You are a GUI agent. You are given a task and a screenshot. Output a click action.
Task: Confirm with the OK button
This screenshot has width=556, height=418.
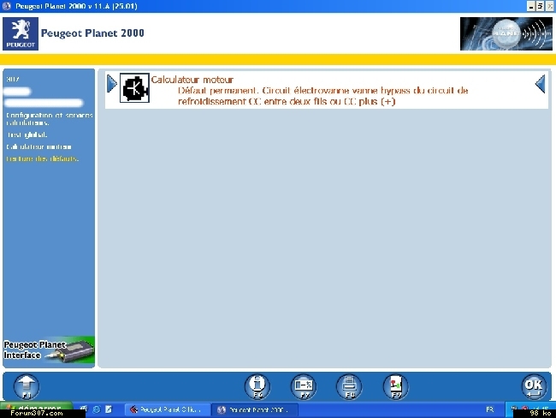click(533, 386)
